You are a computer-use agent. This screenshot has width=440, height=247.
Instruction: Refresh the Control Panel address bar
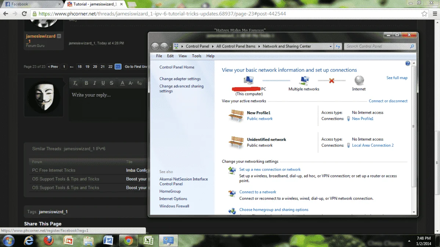pyautogui.click(x=338, y=46)
